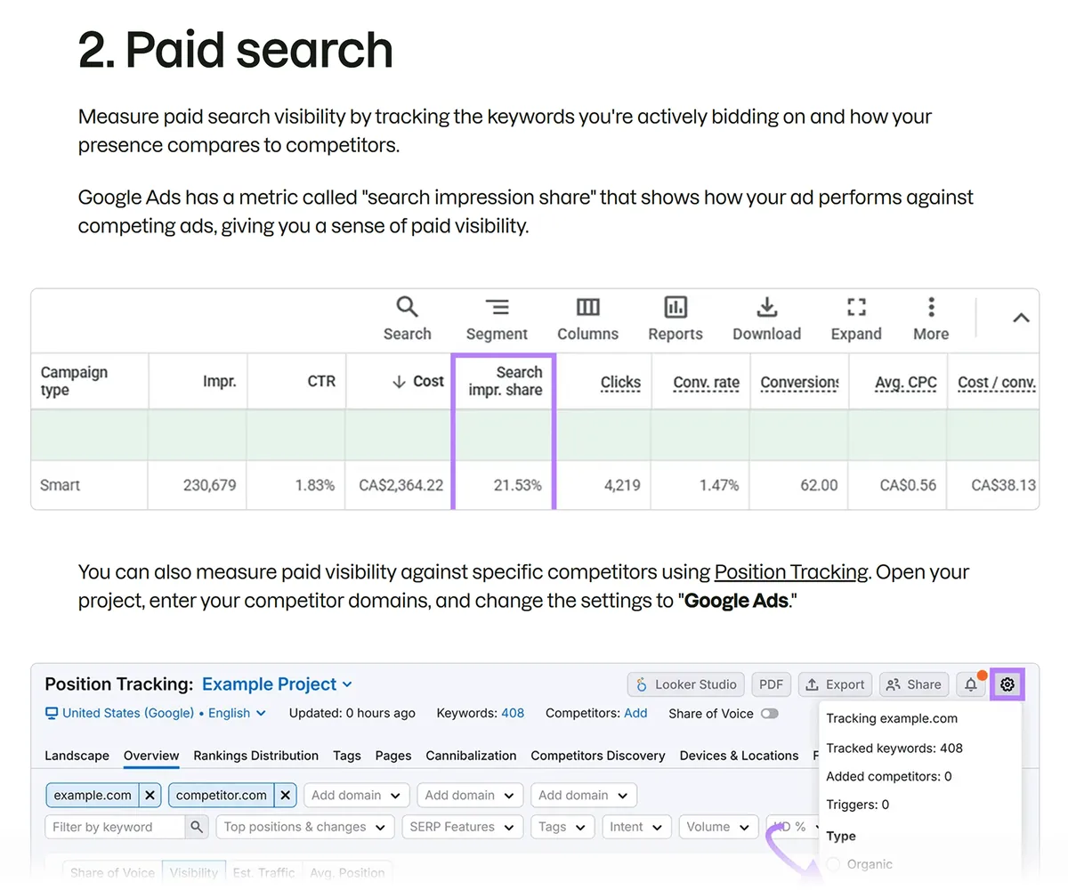Open the Example Project dropdown
The width and height of the screenshot is (1068, 890).
tap(277, 684)
